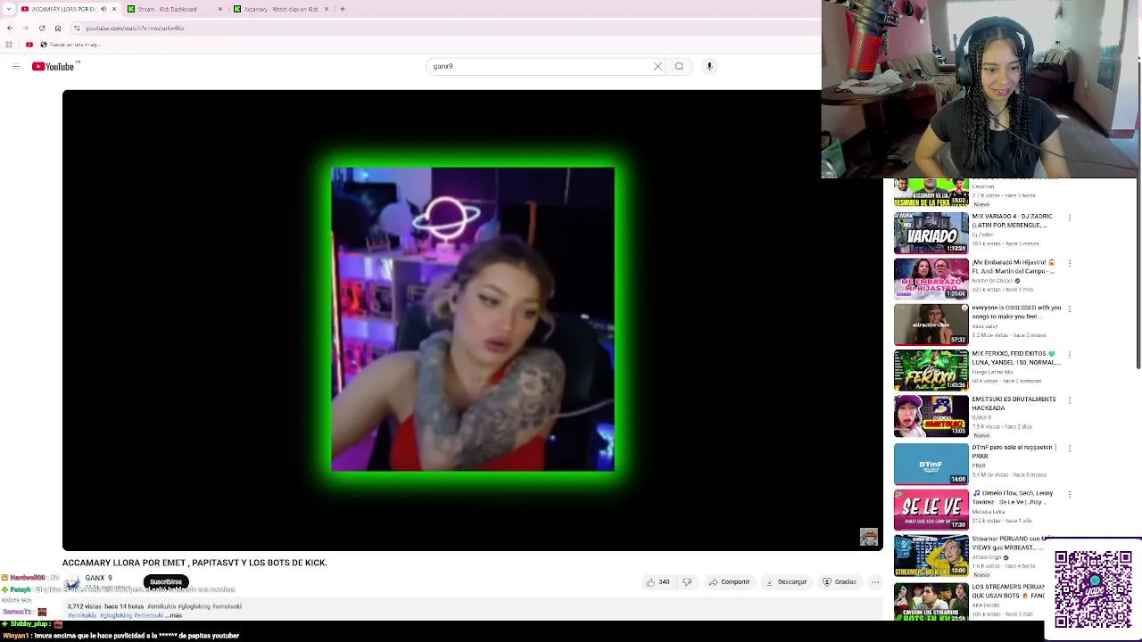The image size is (1142, 642).
Task: Open the browser home button
Action: (57, 28)
